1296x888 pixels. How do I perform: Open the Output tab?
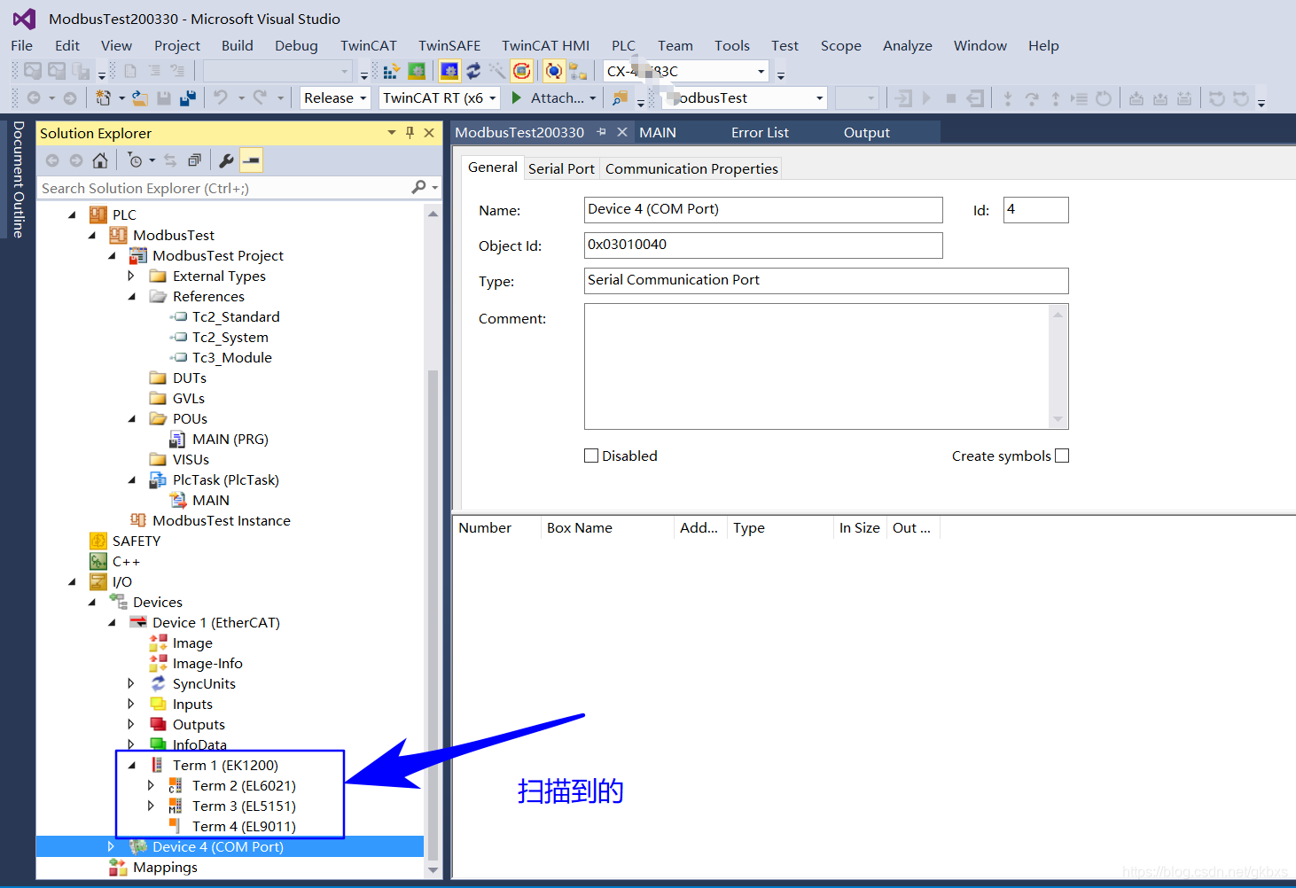(866, 132)
